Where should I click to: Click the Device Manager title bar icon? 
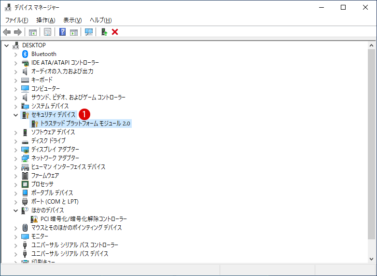click(x=8, y=7)
